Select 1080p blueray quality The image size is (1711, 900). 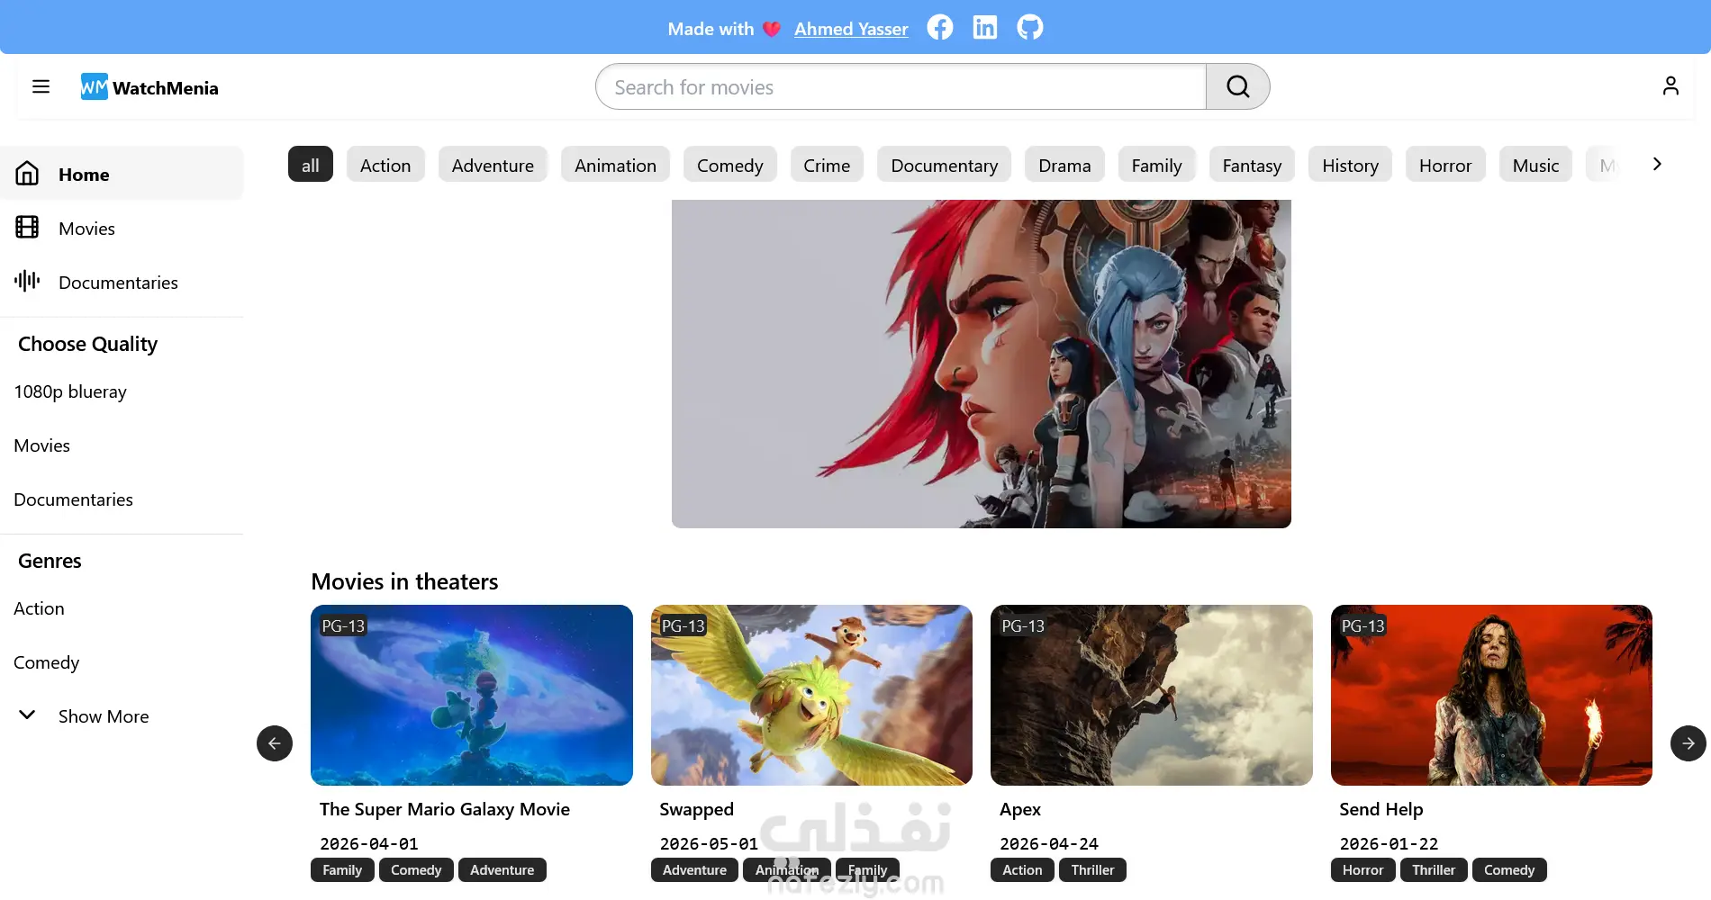(70, 391)
